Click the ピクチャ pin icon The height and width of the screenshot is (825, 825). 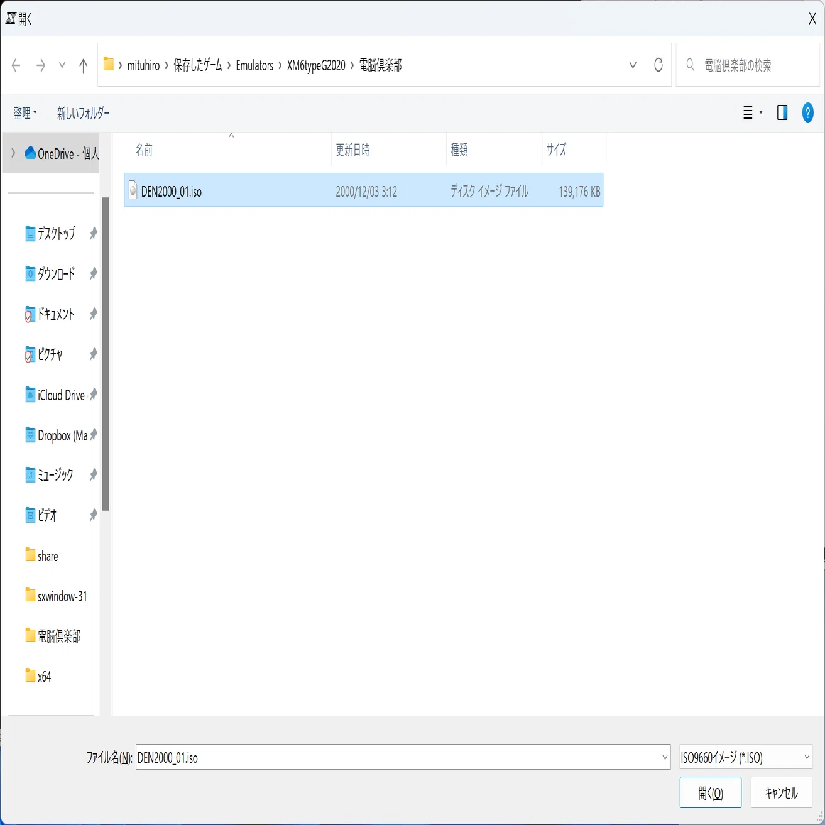coord(93,354)
